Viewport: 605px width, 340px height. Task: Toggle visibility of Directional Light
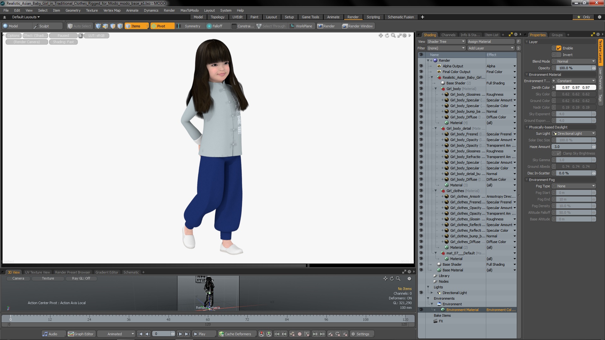point(421,293)
